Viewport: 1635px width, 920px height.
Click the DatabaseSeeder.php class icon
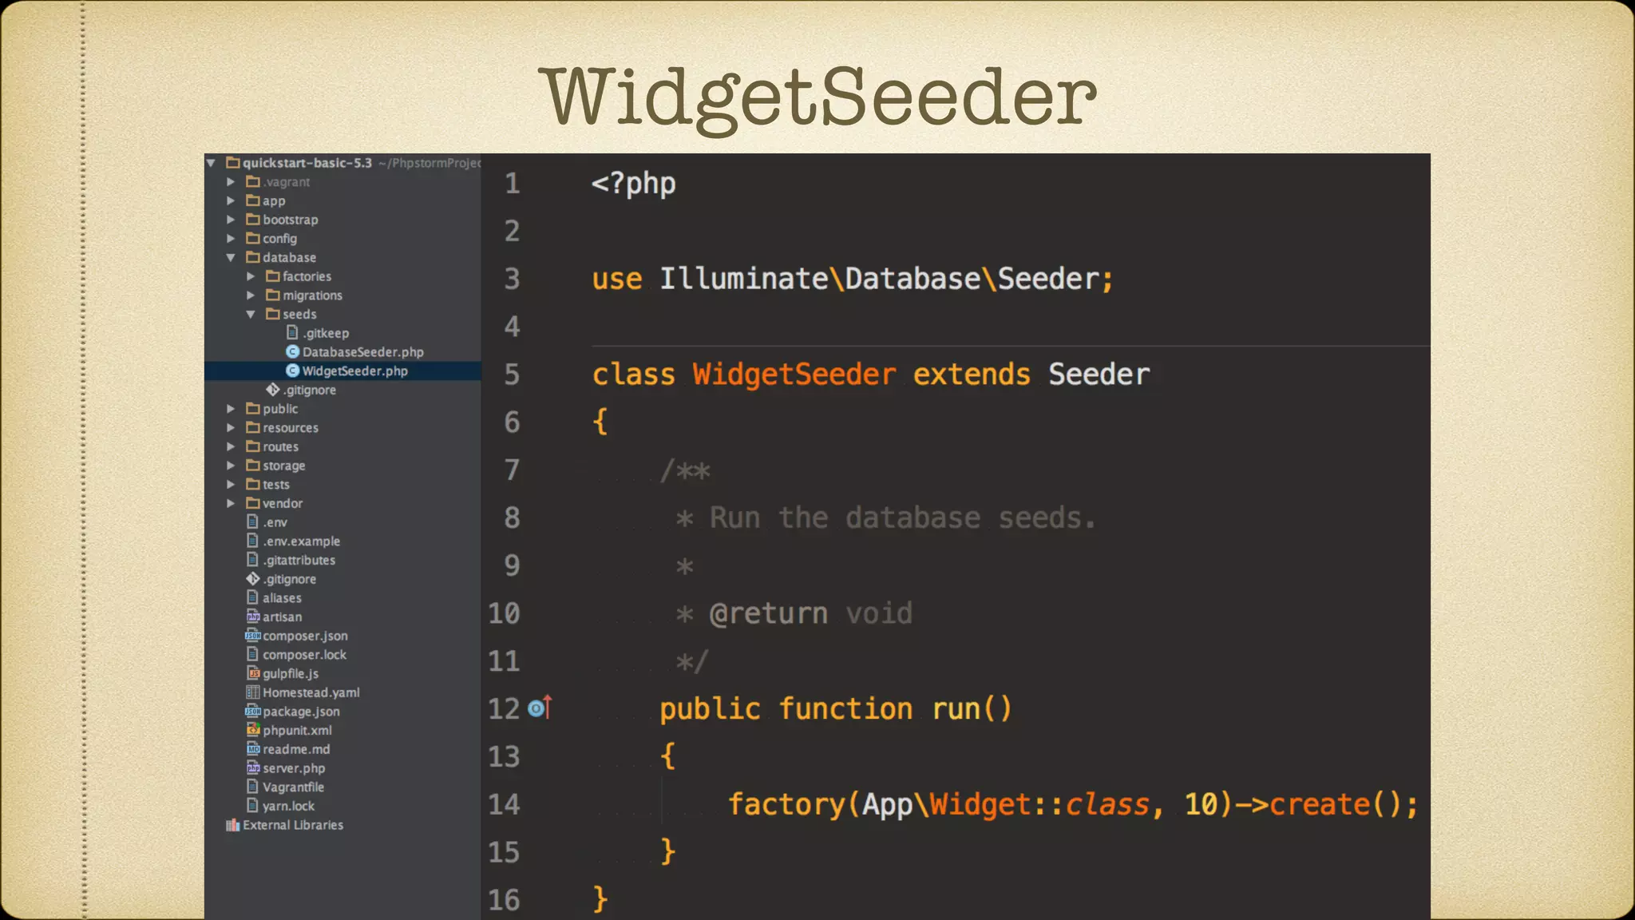(x=292, y=351)
